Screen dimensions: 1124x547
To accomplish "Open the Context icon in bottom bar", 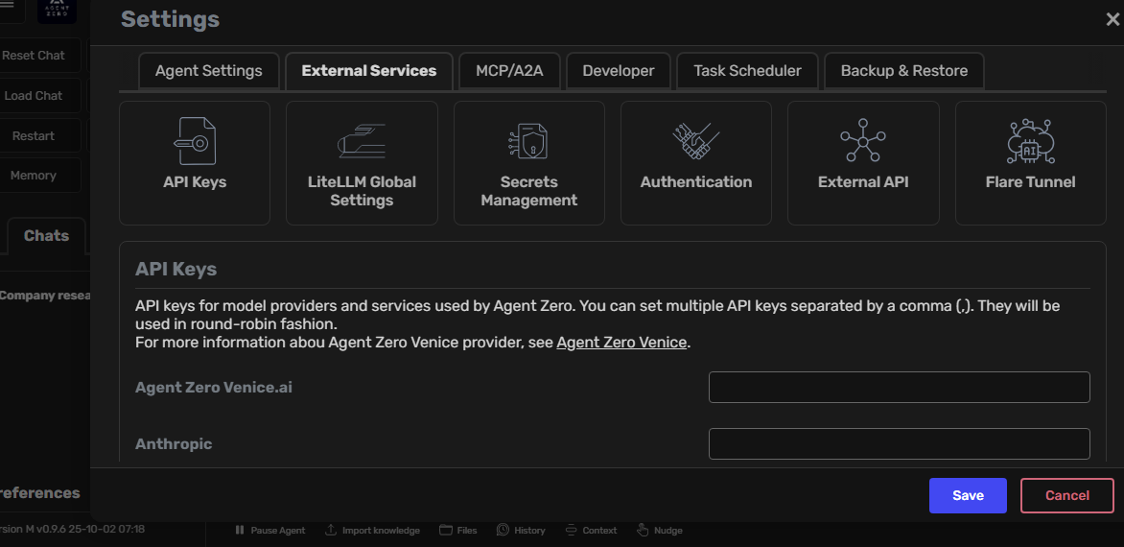I will pos(571,530).
